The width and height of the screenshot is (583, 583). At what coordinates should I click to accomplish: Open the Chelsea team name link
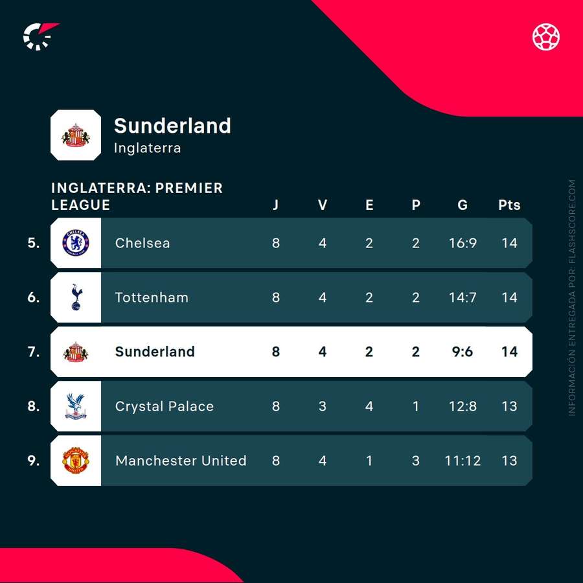(x=143, y=243)
